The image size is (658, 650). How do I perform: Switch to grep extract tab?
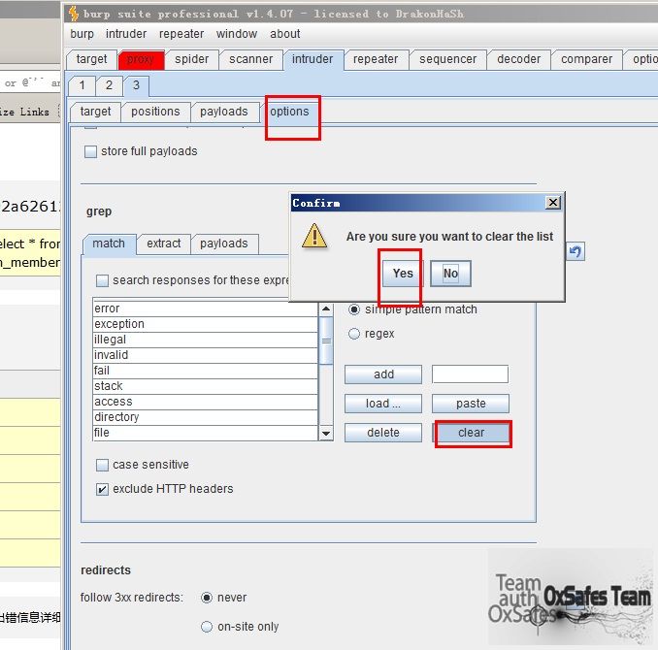point(164,244)
